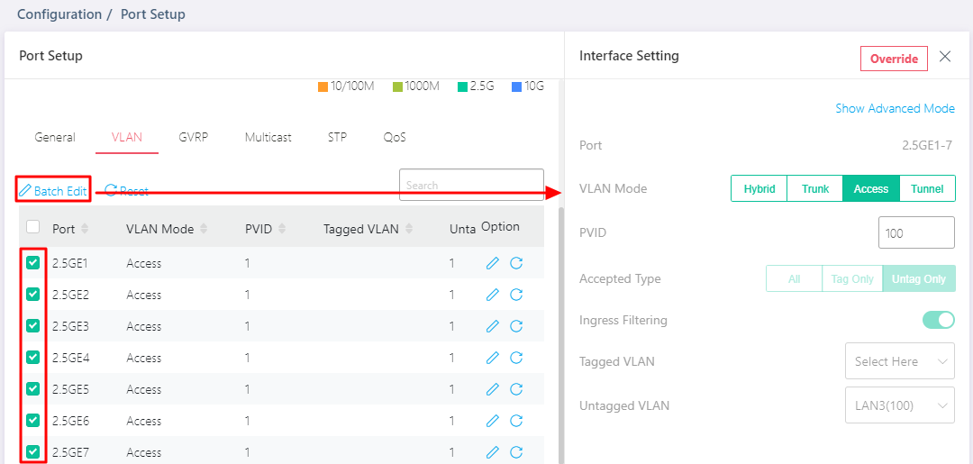
Task: Expand the Untagged VLAN LAN3(100) dropdown
Action: 898,405
